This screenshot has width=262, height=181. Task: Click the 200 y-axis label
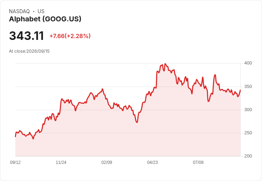(x=248, y=156)
